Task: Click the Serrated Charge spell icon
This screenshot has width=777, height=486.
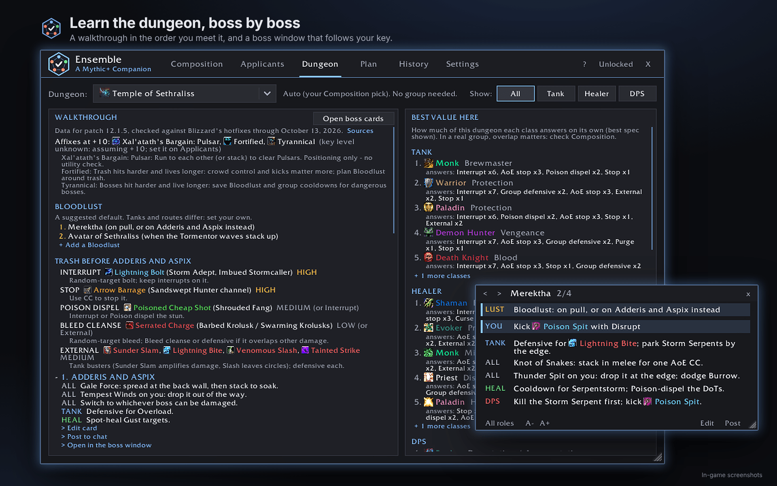Action: click(x=129, y=325)
